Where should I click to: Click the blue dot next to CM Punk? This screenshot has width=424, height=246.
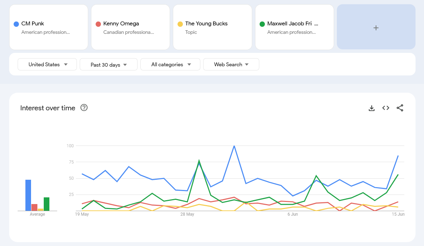click(x=16, y=24)
